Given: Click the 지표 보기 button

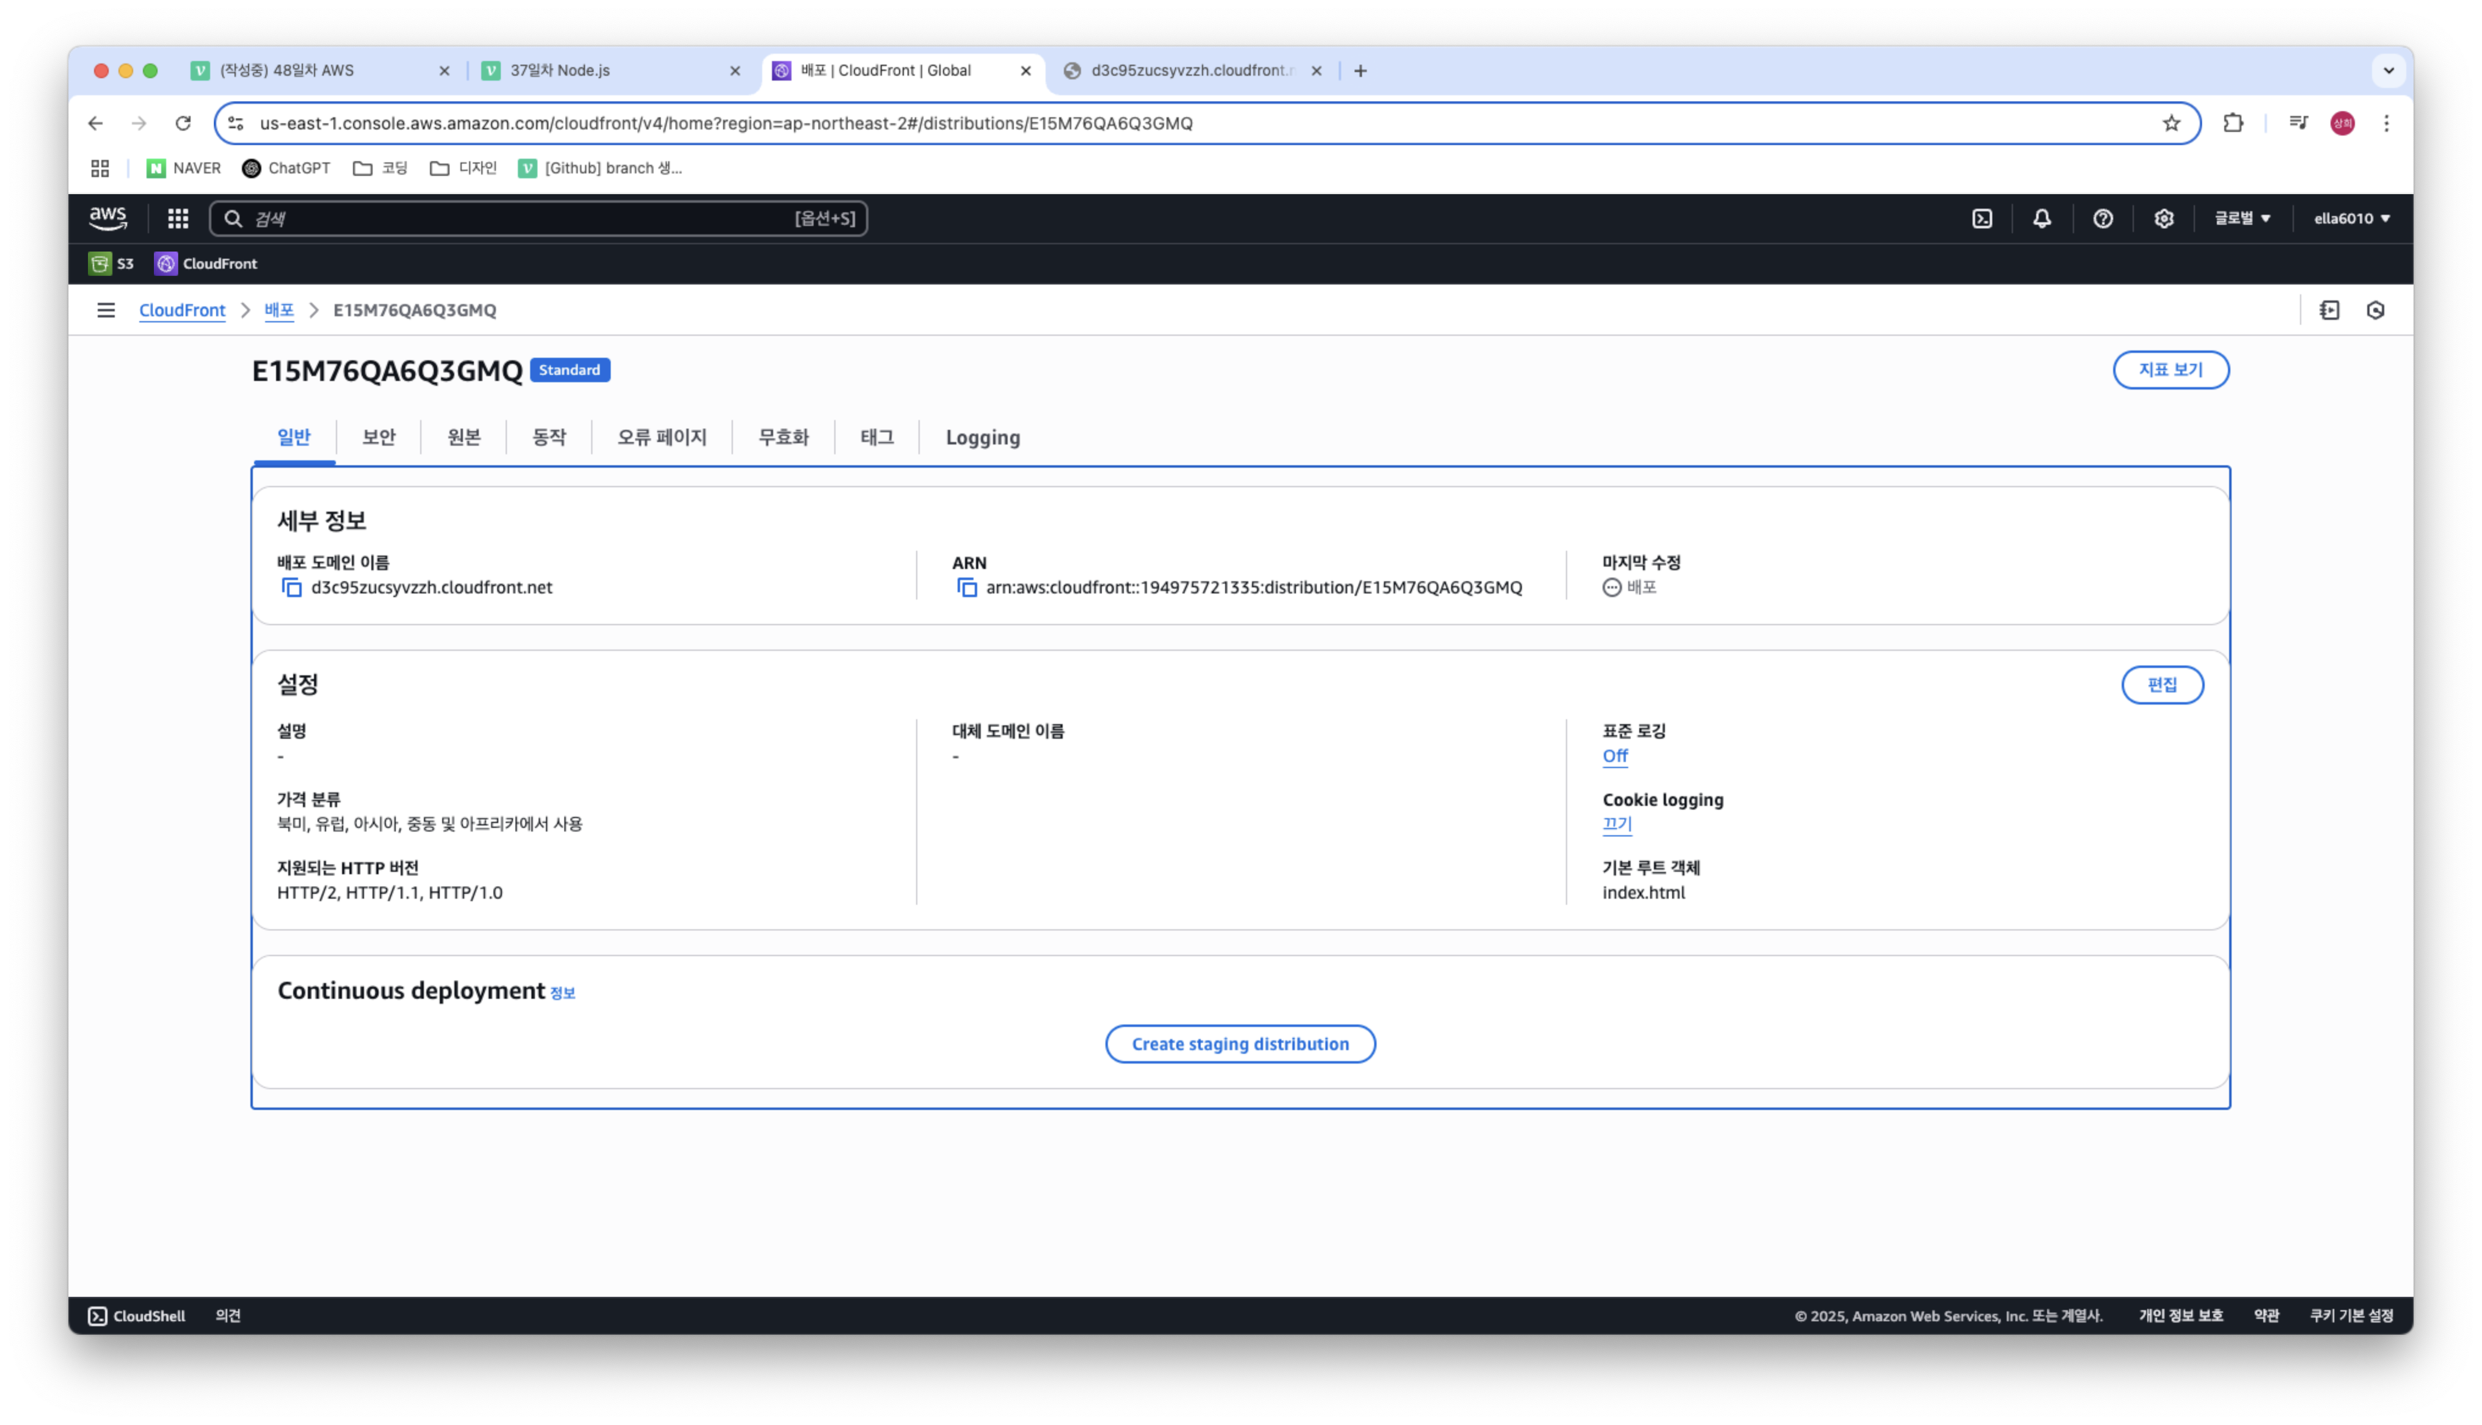Looking at the screenshot, I should tap(2170, 370).
